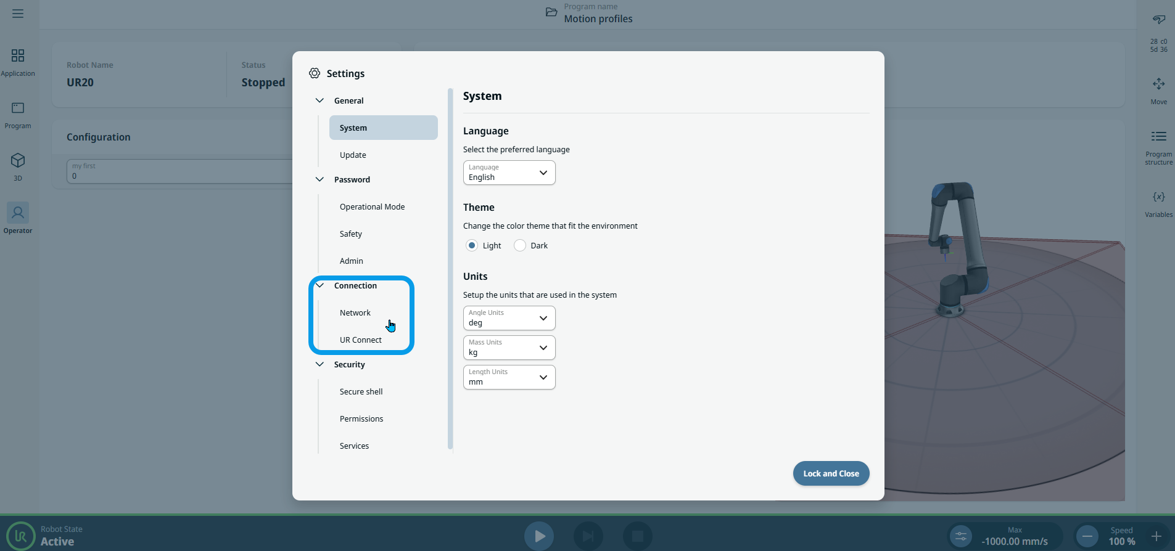Click the open program folder icon
The height and width of the screenshot is (551, 1175).
(x=551, y=12)
